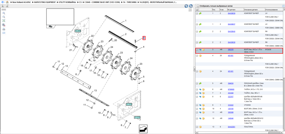Open the back-history dropdown arrow
Screen dimensions: 285x134
click(5, 2)
